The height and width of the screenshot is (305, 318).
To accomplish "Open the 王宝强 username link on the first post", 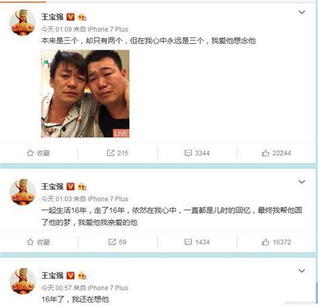I will tap(52, 17).
